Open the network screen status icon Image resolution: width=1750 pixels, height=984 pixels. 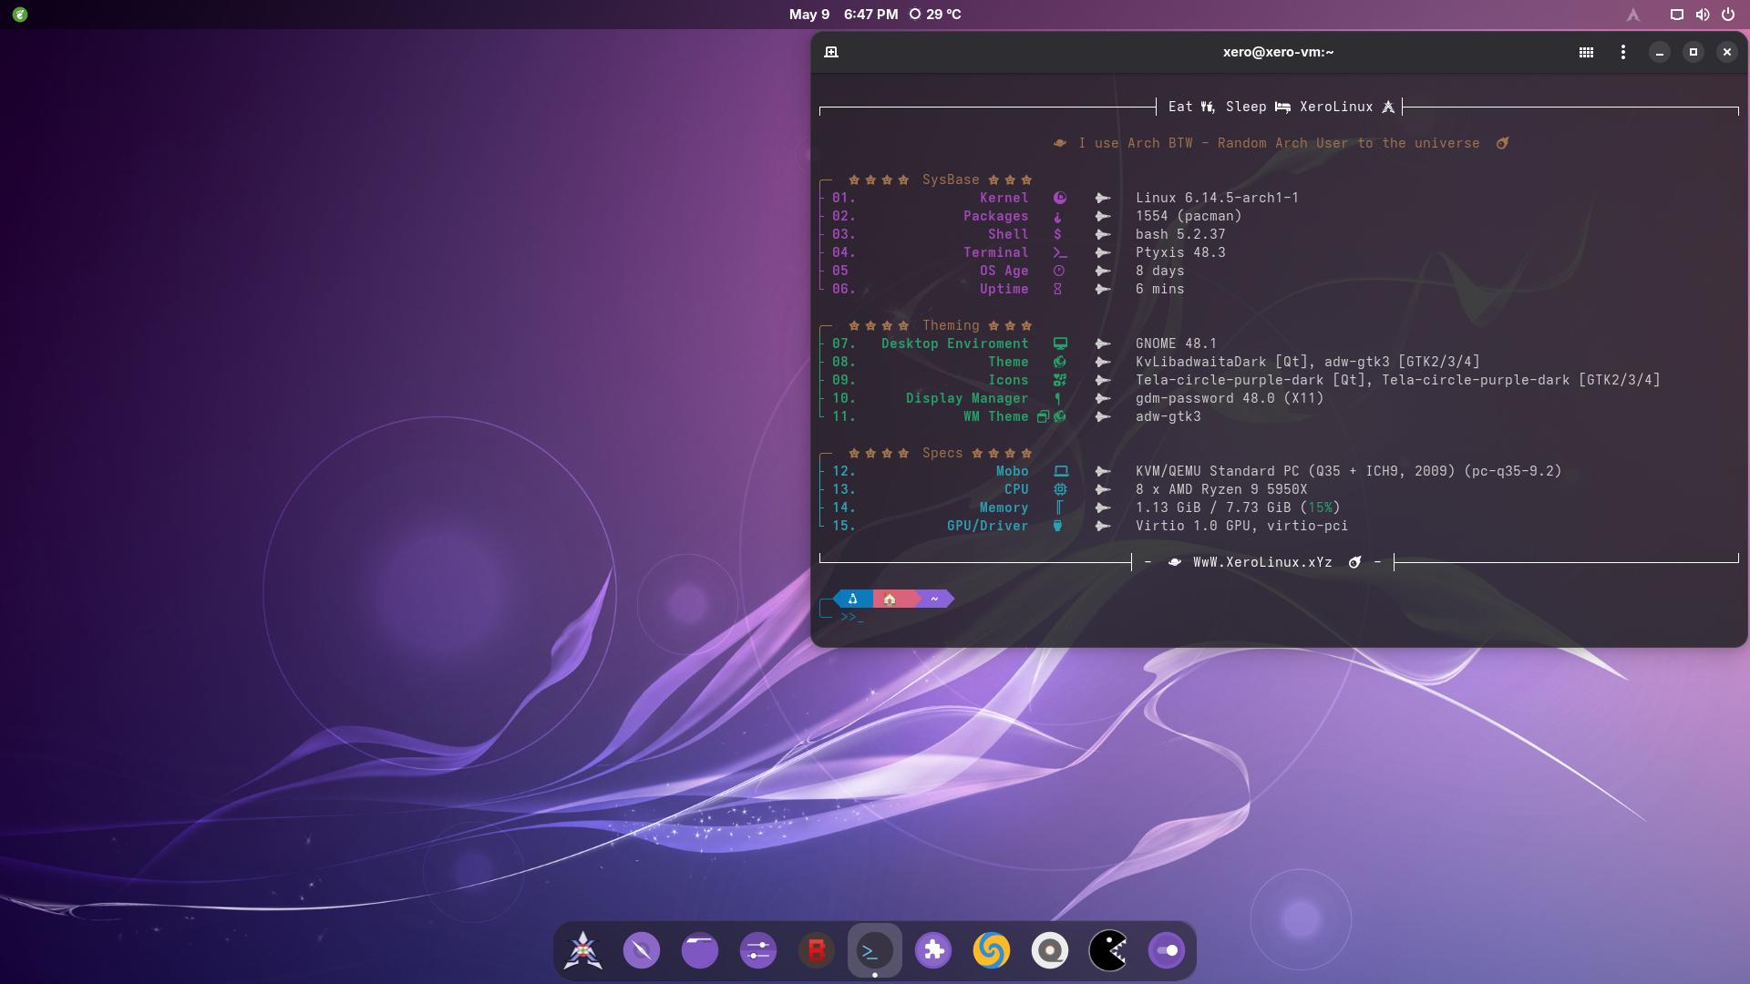[x=1676, y=15]
